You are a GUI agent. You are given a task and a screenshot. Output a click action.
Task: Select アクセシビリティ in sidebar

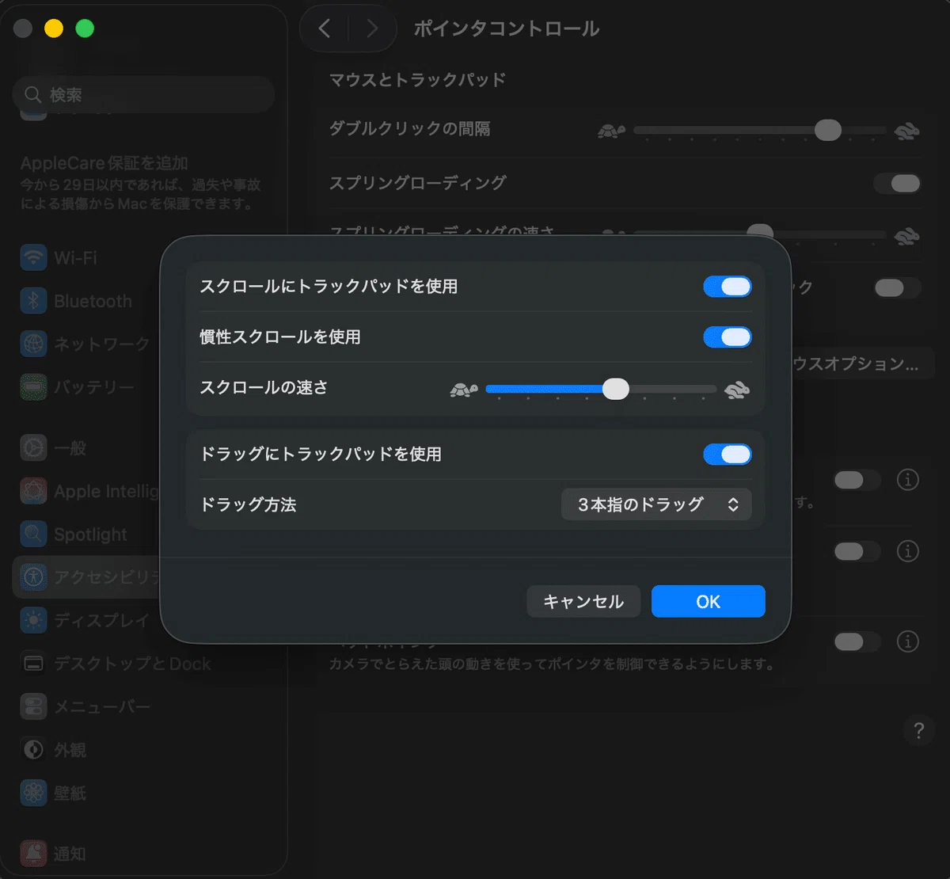click(x=85, y=577)
